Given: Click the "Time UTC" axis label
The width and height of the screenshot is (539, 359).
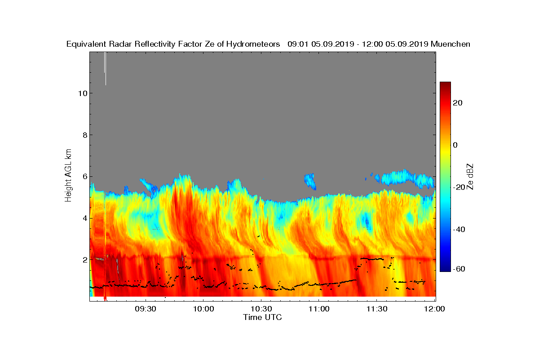Looking at the screenshot, I should (x=262, y=317).
